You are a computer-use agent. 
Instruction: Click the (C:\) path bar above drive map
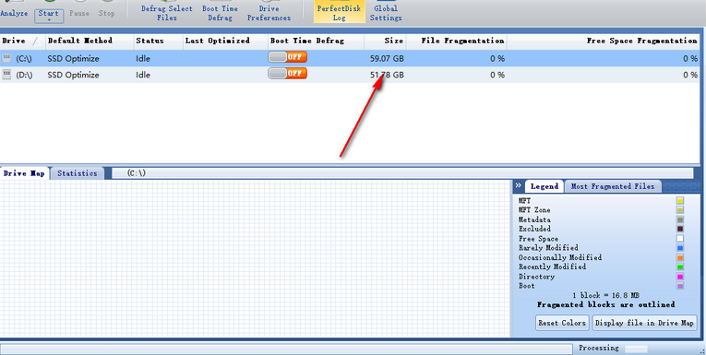(402, 173)
